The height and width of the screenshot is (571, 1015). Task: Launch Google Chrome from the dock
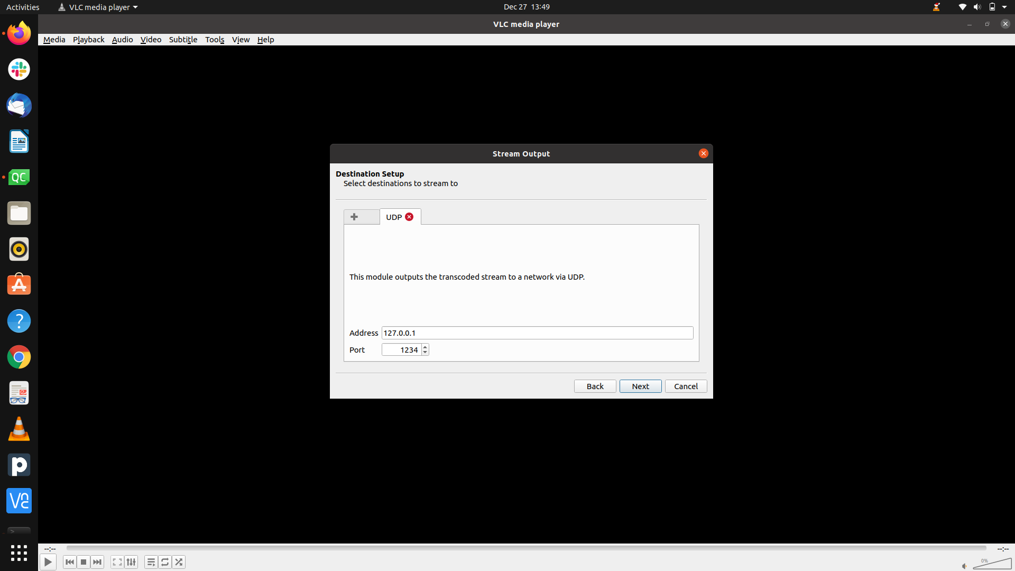click(19, 357)
